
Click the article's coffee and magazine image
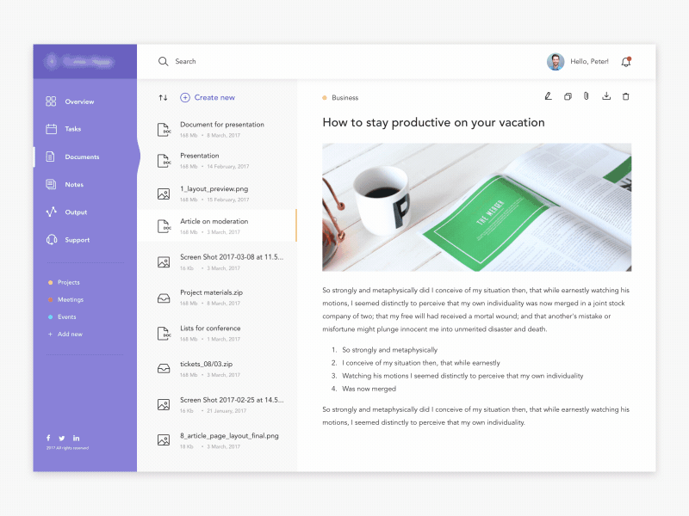(477, 207)
